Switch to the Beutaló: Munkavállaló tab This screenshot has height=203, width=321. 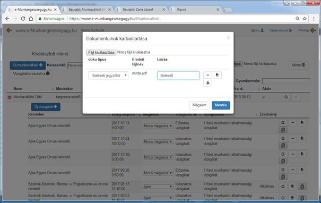(x=87, y=10)
